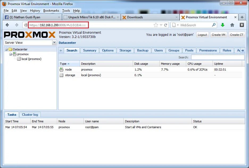Viewport: 249px width, 168px height.
Task: Close the Proxmox Virtual Environment tab
Action: tap(235, 17)
